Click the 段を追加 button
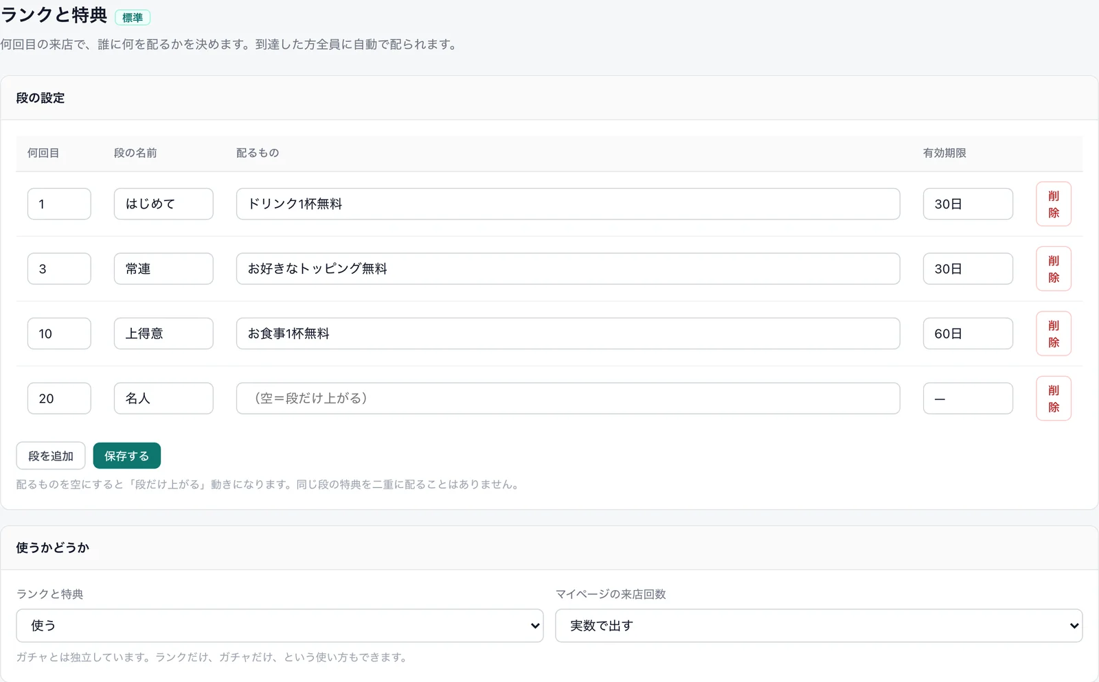The image size is (1099, 682). click(x=51, y=456)
